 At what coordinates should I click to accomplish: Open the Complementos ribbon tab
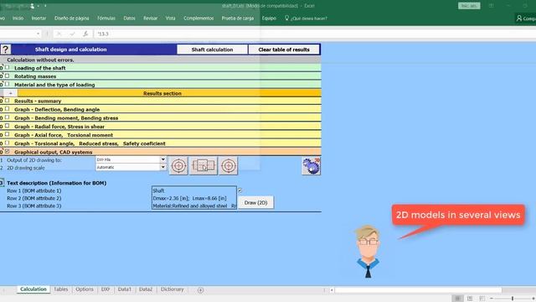point(198,18)
